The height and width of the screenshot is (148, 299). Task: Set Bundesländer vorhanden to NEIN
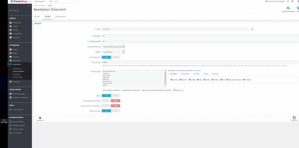coord(115,101)
